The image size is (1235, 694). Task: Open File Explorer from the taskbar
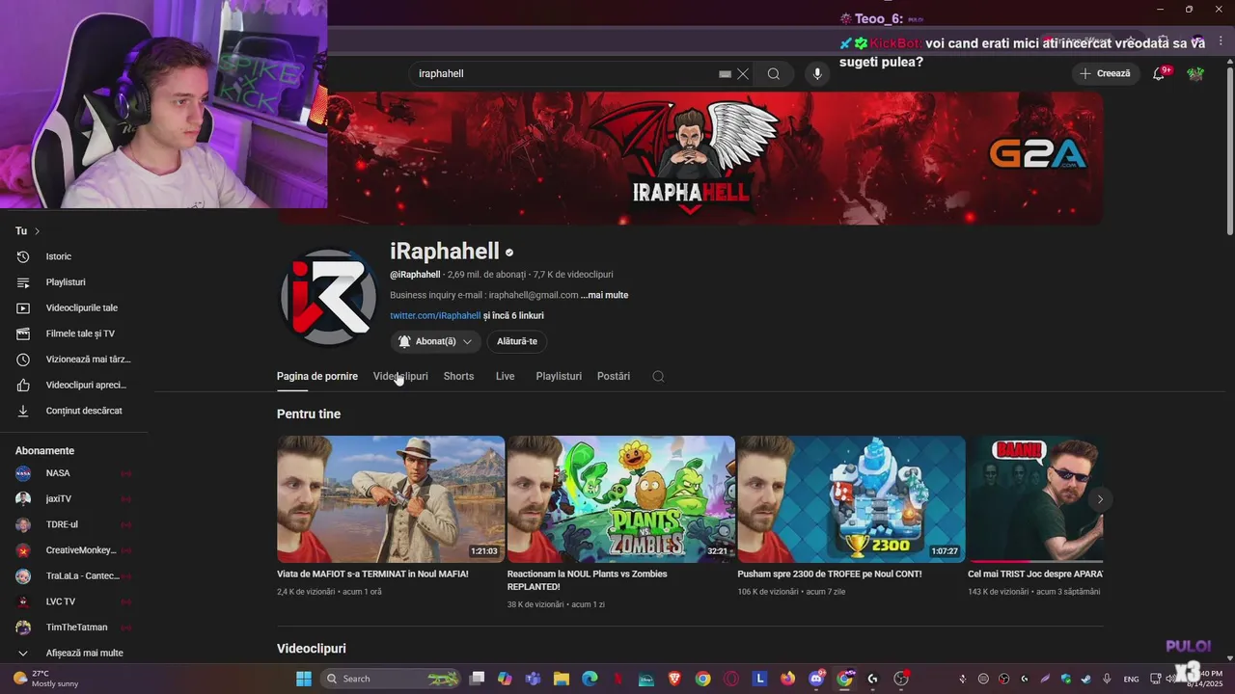561,679
